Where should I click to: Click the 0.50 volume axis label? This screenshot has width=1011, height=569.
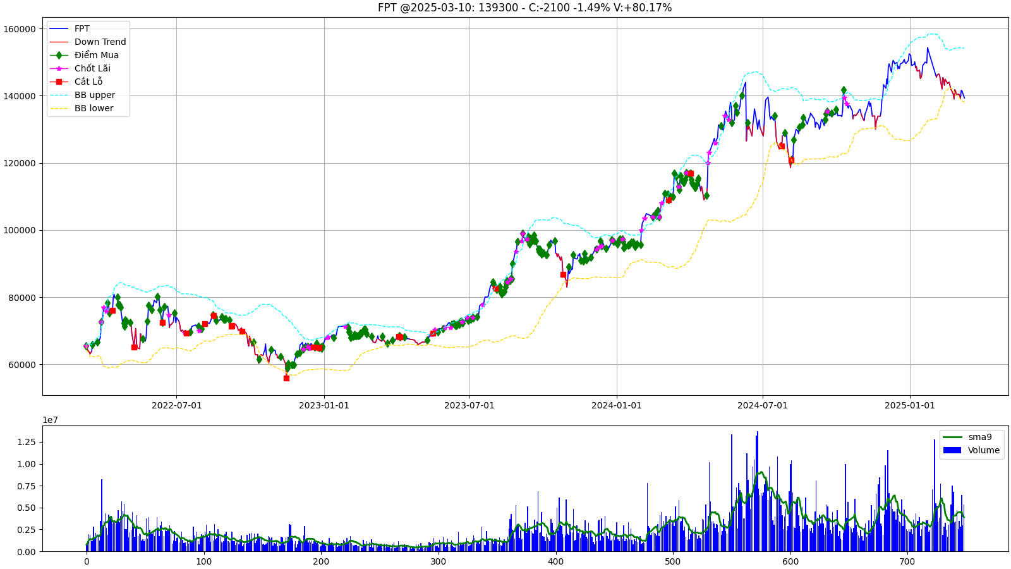tap(26, 508)
